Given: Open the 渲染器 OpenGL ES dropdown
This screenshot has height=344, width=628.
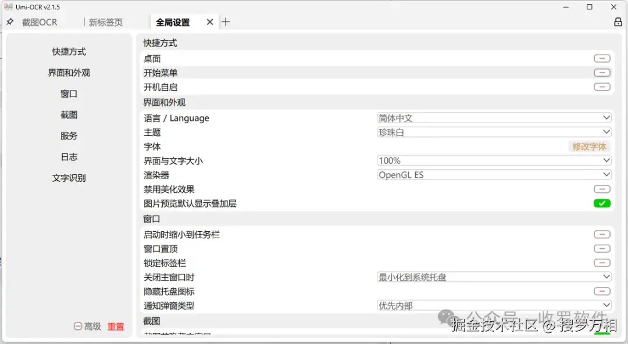Looking at the screenshot, I should 494,174.
